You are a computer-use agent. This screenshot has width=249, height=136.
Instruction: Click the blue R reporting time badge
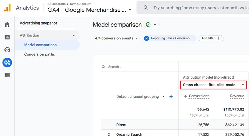tap(146, 38)
